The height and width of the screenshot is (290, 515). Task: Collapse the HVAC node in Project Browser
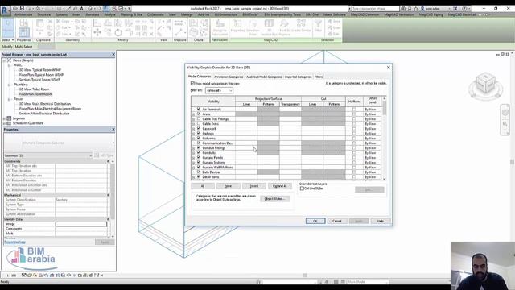[9, 65]
